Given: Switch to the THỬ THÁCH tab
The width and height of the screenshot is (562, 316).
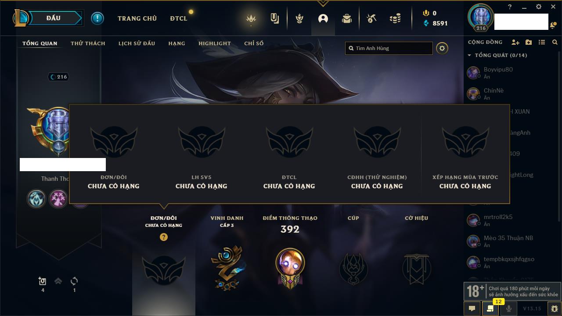Looking at the screenshot, I should [88, 43].
